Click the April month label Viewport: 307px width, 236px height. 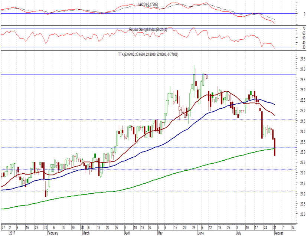pos(127,233)
